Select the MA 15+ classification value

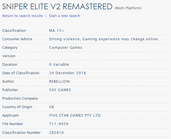57,31
